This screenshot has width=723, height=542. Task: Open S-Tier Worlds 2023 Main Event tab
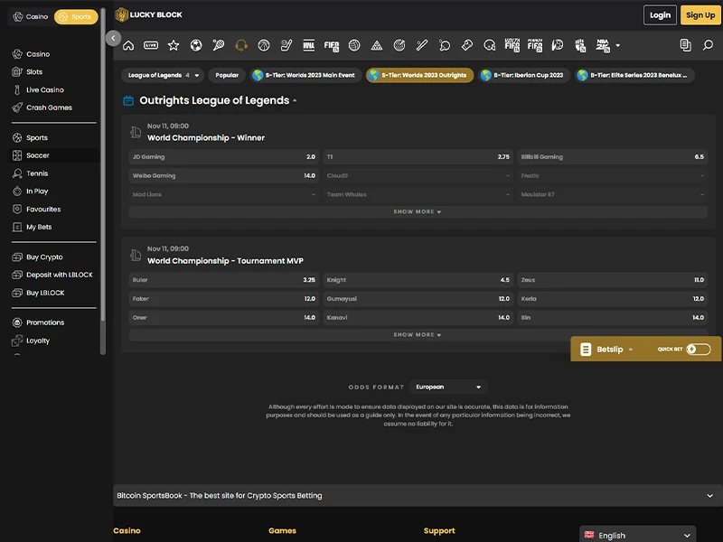pos(305,75)
